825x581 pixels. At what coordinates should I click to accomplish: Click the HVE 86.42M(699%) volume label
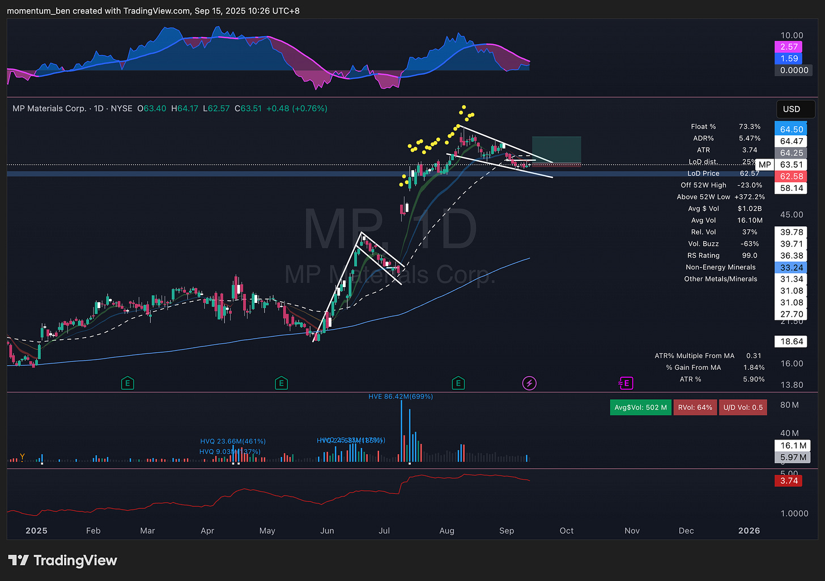click(401, 396)
